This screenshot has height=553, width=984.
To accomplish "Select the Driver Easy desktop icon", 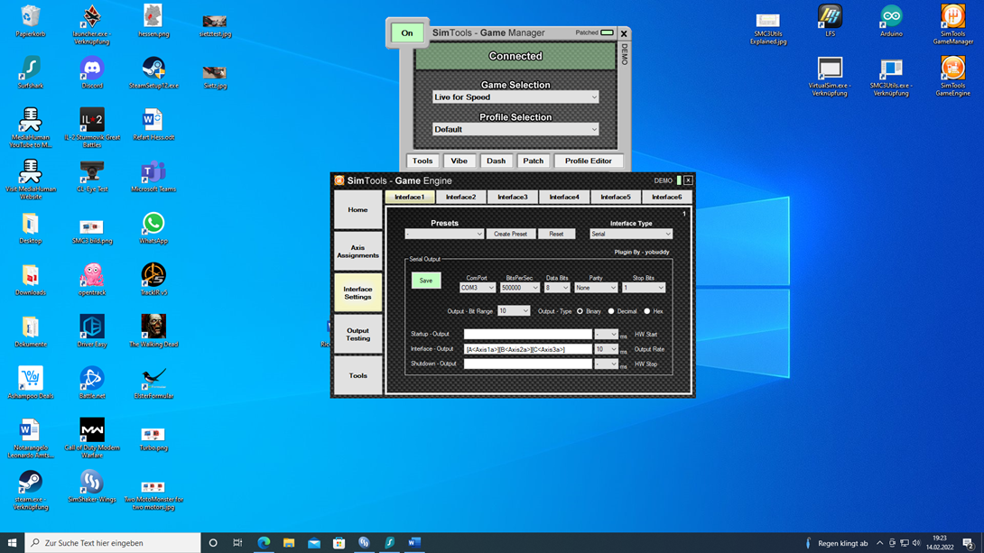I will (91, 331).
